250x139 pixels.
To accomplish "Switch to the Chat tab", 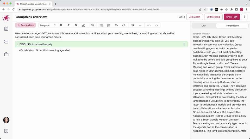I will pyautogui.click(x=204, y=26).
